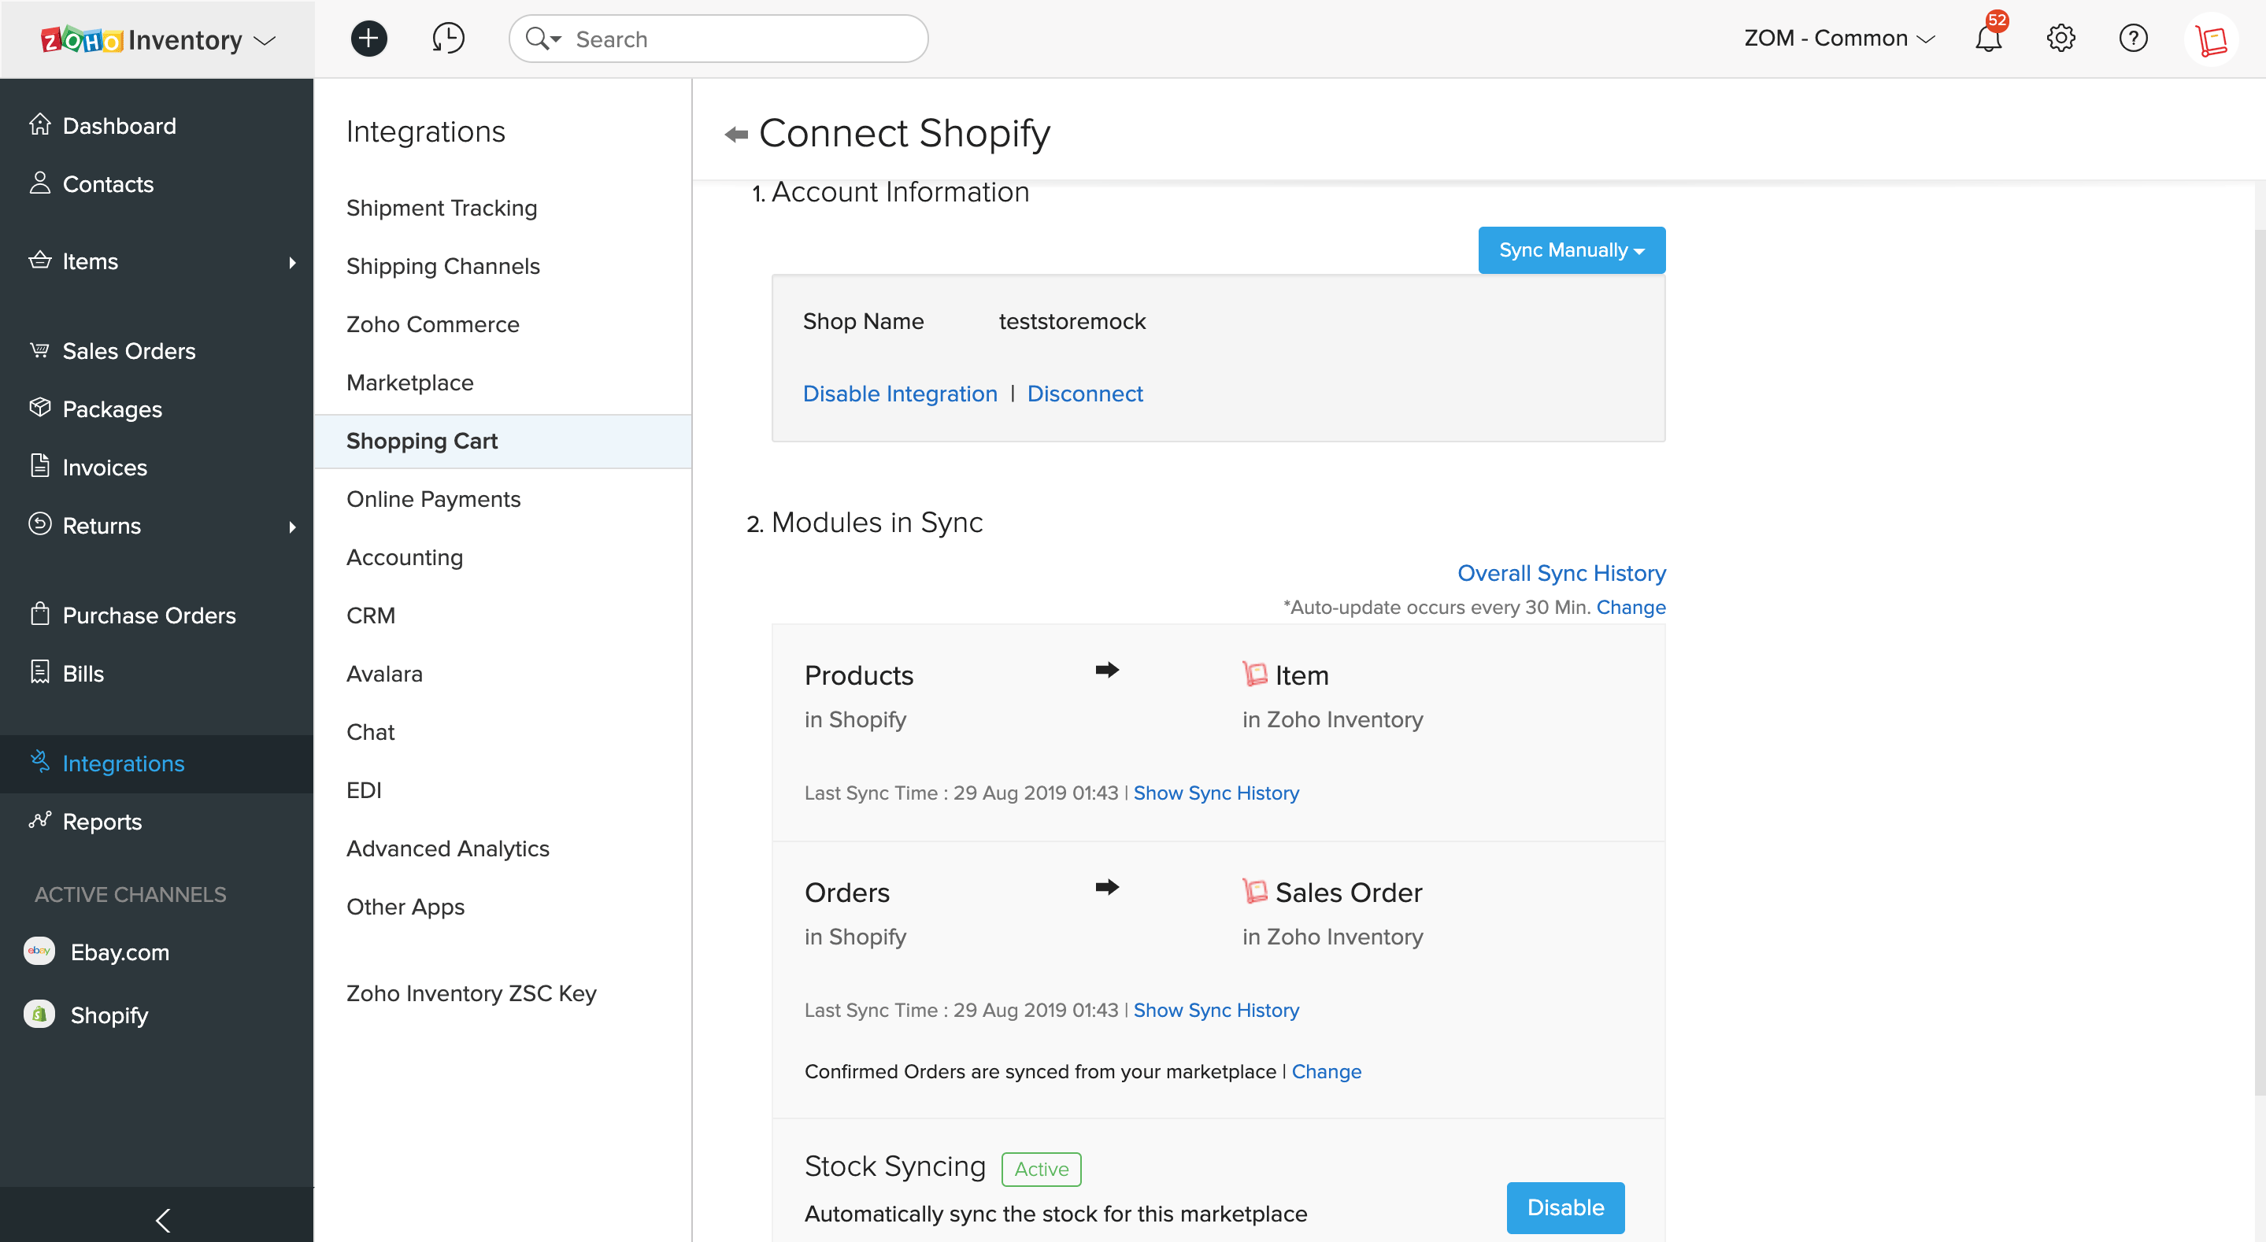Viewport: 2266px width, 1242px height.
Task: Open the search filter dropdown arrow
Action: 556,39
